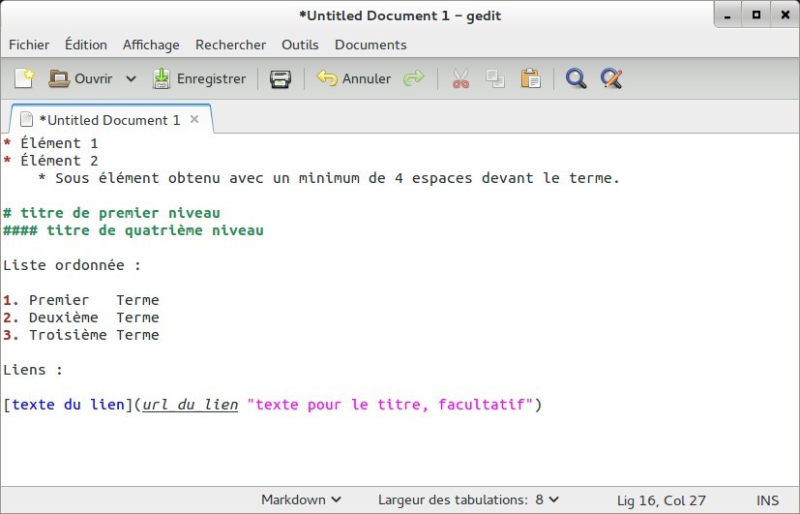Close the gedit window
Screen dimensions: 800x514
click(785, 15)
